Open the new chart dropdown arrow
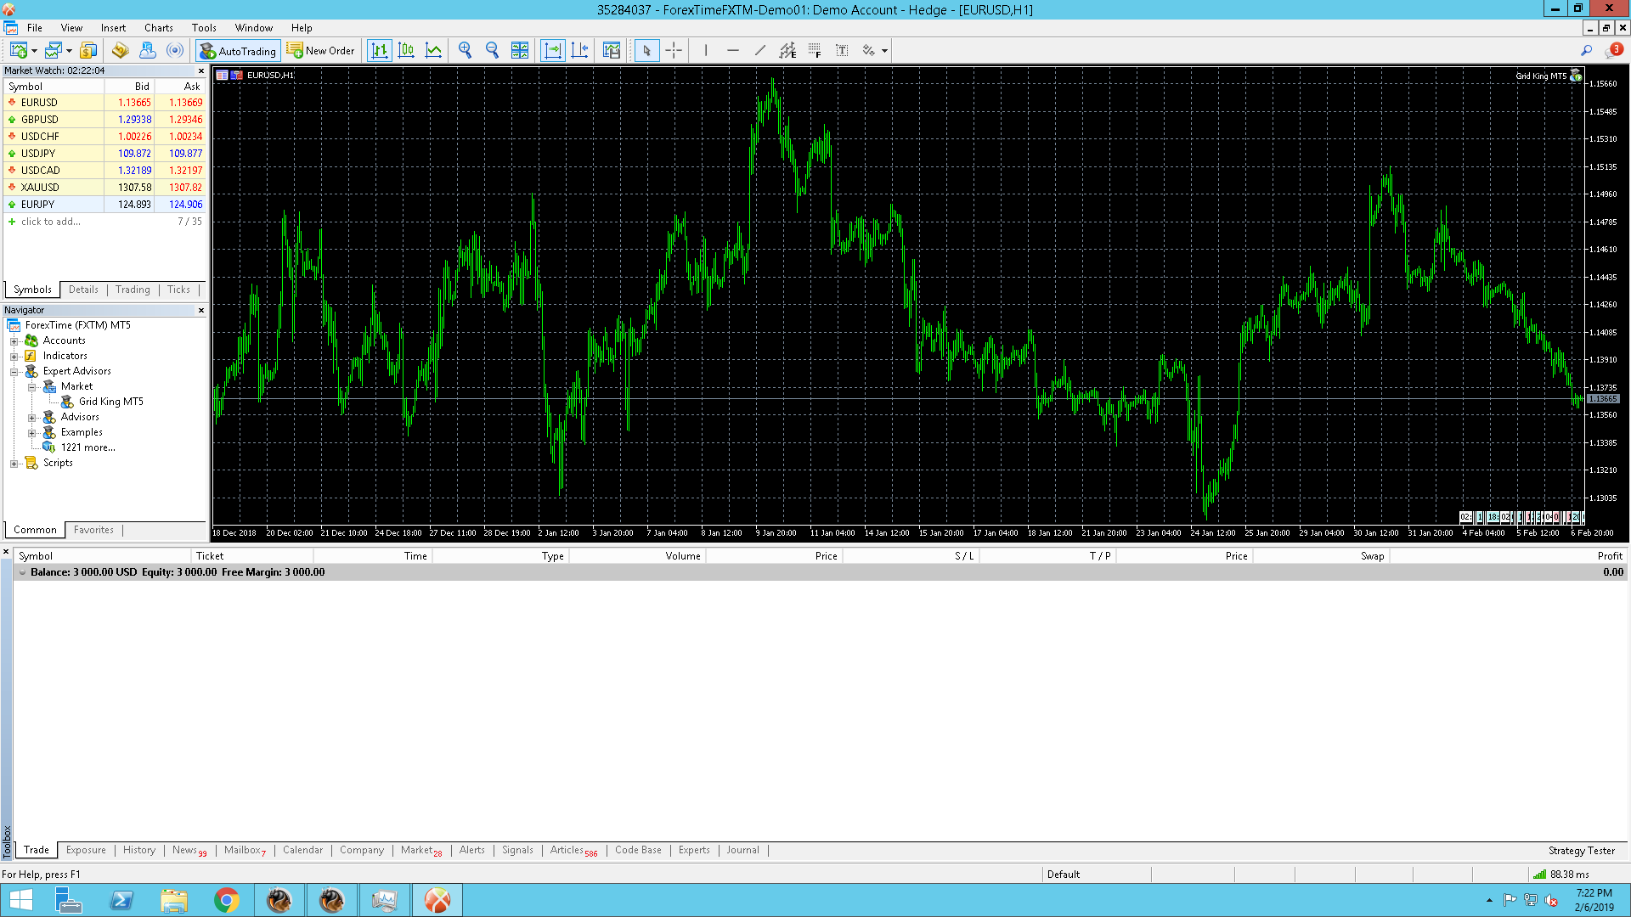Image resolution: width=1631 pixels, height=917 pixels. point(34,51)
